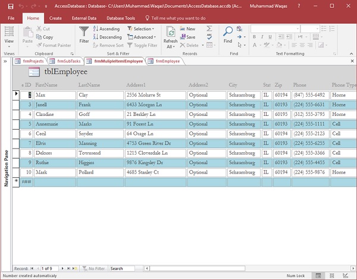Open the External Data ribbon tab
This screenshot has width=357, height=280.
84,18
